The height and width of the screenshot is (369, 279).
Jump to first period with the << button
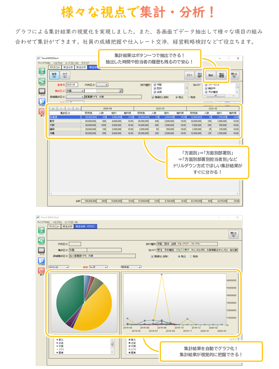53,109
